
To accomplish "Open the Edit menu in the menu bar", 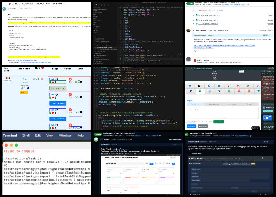I will point(38,135).
